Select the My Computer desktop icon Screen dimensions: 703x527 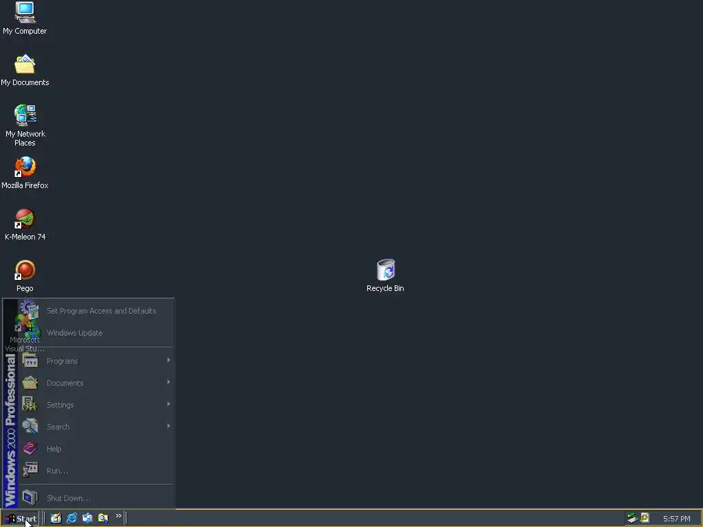(25, 18)
